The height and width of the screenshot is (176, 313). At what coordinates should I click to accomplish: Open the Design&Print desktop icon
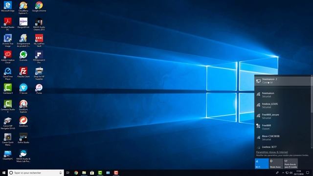point(23,23)
